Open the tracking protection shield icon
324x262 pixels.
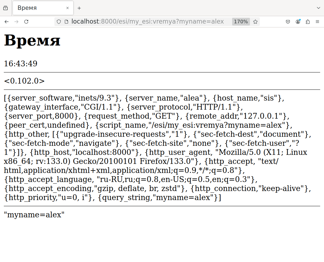[x=59, y=22]
